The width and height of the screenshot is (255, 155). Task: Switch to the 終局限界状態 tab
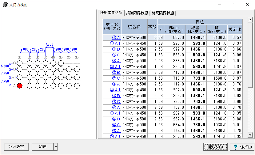tap(163, 13)
